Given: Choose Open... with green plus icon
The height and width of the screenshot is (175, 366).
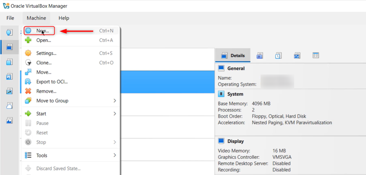Looking at the screenshot, I should 70,40.
